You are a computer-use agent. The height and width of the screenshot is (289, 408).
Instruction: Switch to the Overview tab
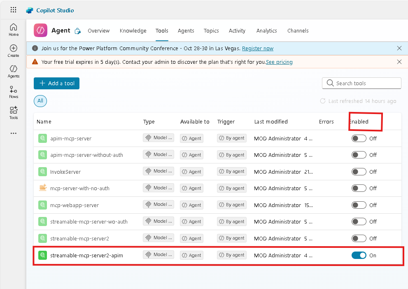pos(99,31)
